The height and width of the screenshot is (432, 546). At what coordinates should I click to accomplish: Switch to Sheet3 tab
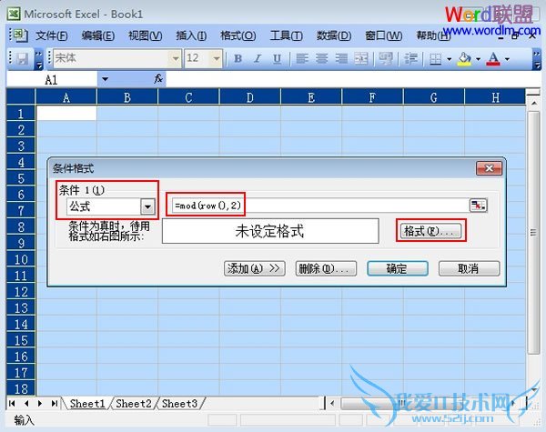click(179, 404)
